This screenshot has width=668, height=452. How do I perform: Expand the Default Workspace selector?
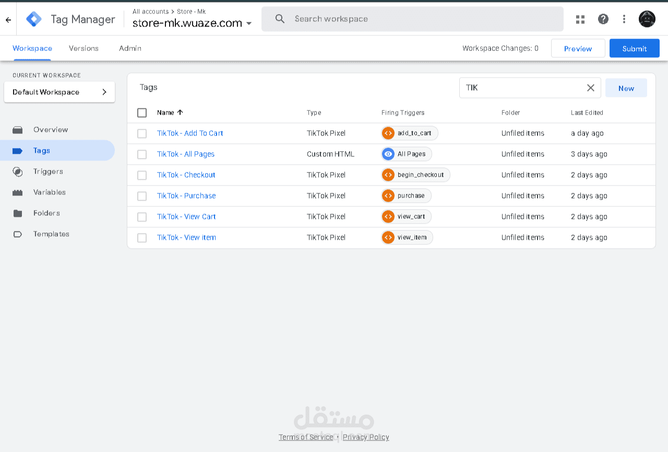coord(59,92)
